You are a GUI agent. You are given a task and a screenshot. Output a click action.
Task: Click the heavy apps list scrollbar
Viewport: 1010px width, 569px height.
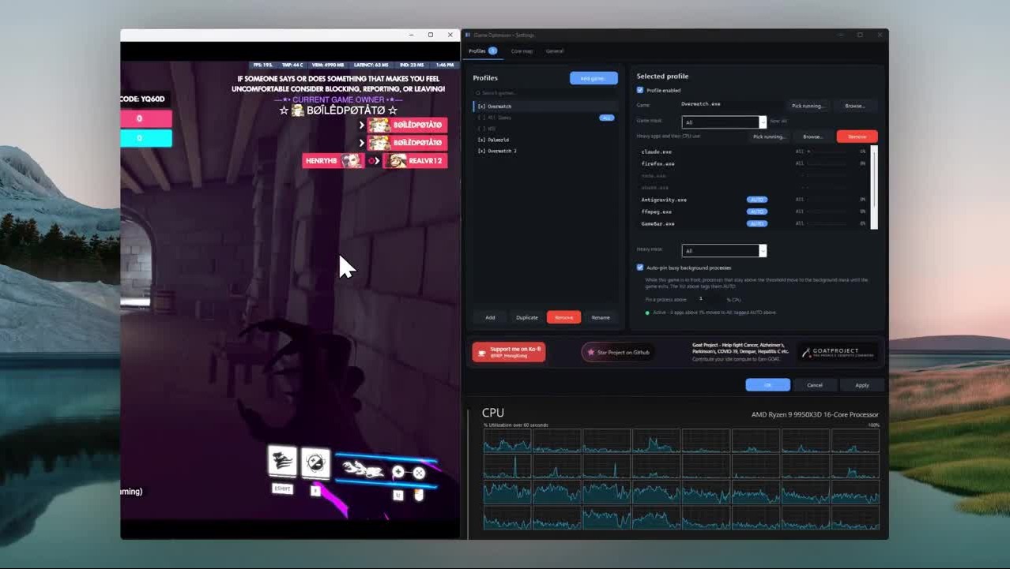pos(874,187)
